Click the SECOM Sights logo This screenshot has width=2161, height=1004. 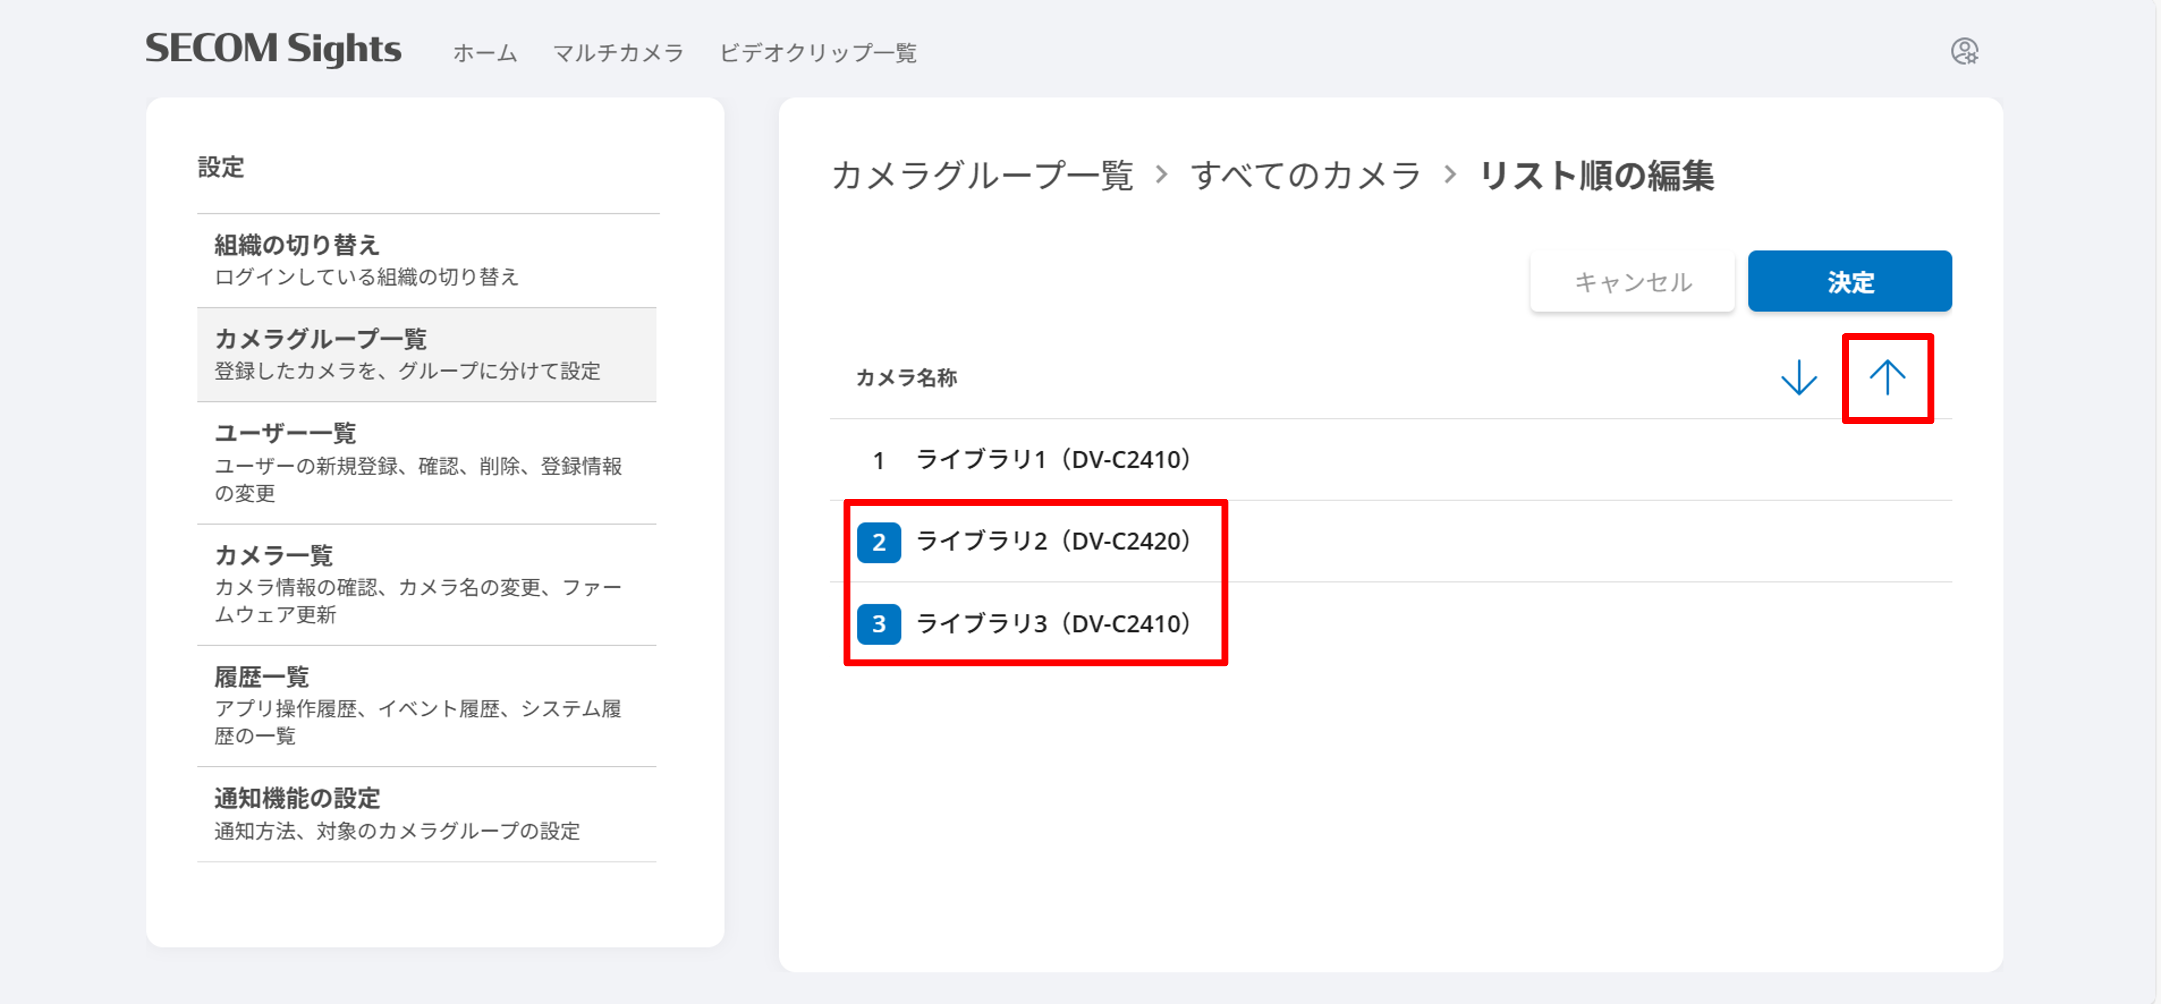[274, 48]
